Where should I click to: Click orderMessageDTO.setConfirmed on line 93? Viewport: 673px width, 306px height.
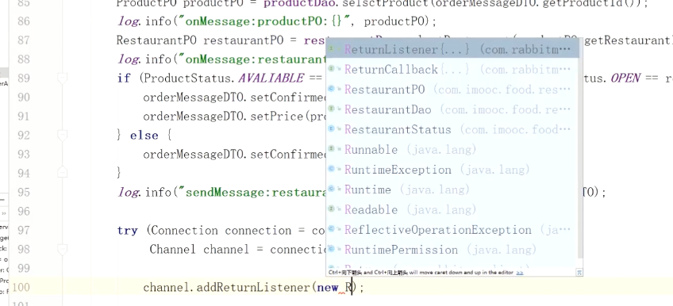tap(235, 155)
